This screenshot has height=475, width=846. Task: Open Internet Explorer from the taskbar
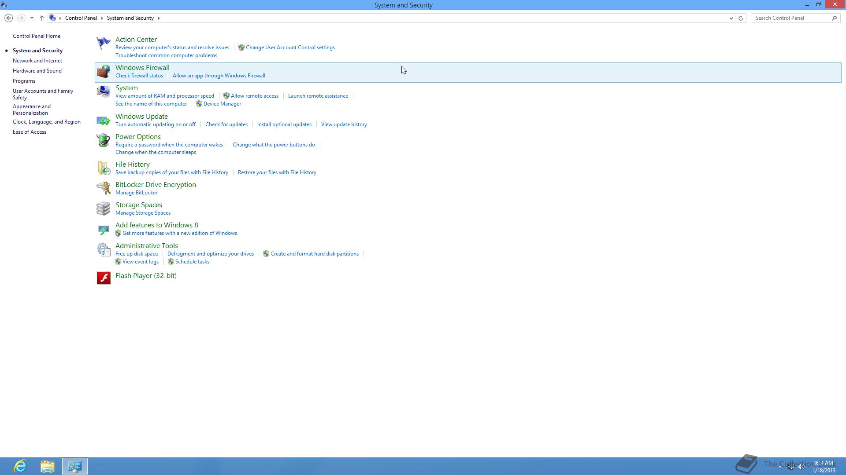pos(20,466)
